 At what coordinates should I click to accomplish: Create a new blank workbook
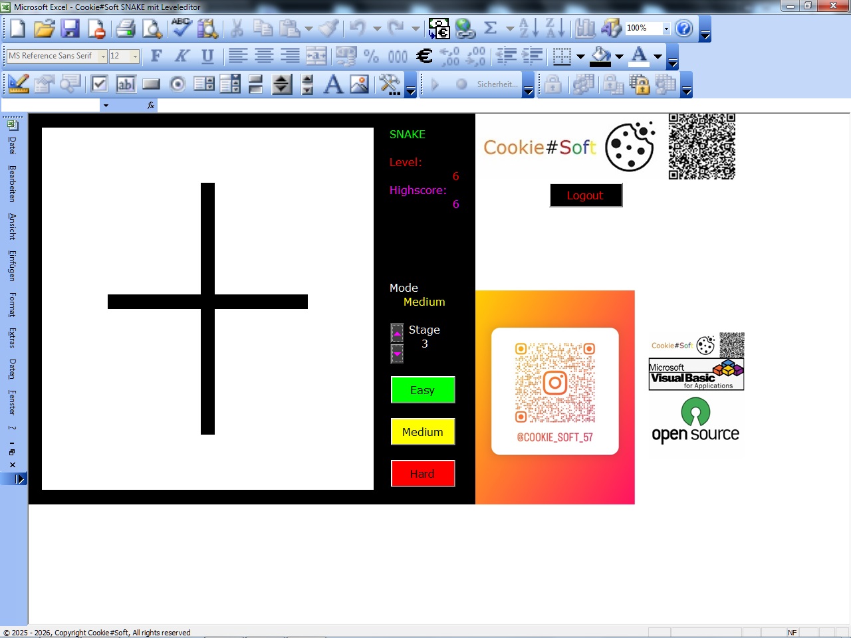(17, 29)
